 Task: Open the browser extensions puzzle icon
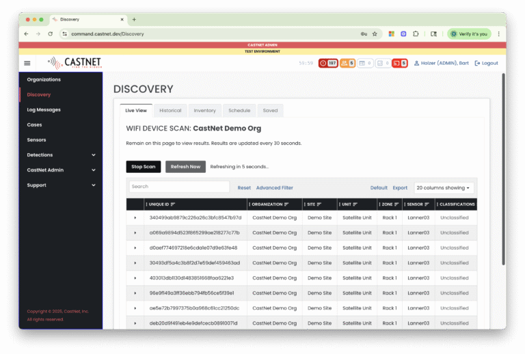(416, 33)
